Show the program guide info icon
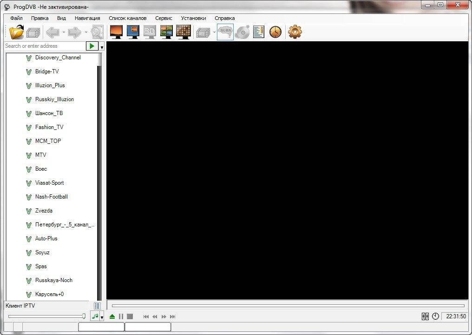472x335 pixels. coord(259,32)
